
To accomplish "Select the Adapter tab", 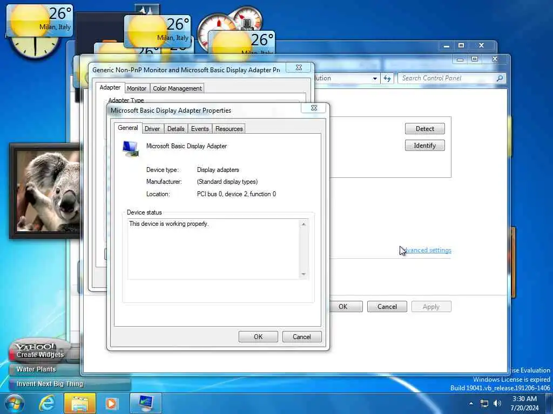I will [110, 87].
